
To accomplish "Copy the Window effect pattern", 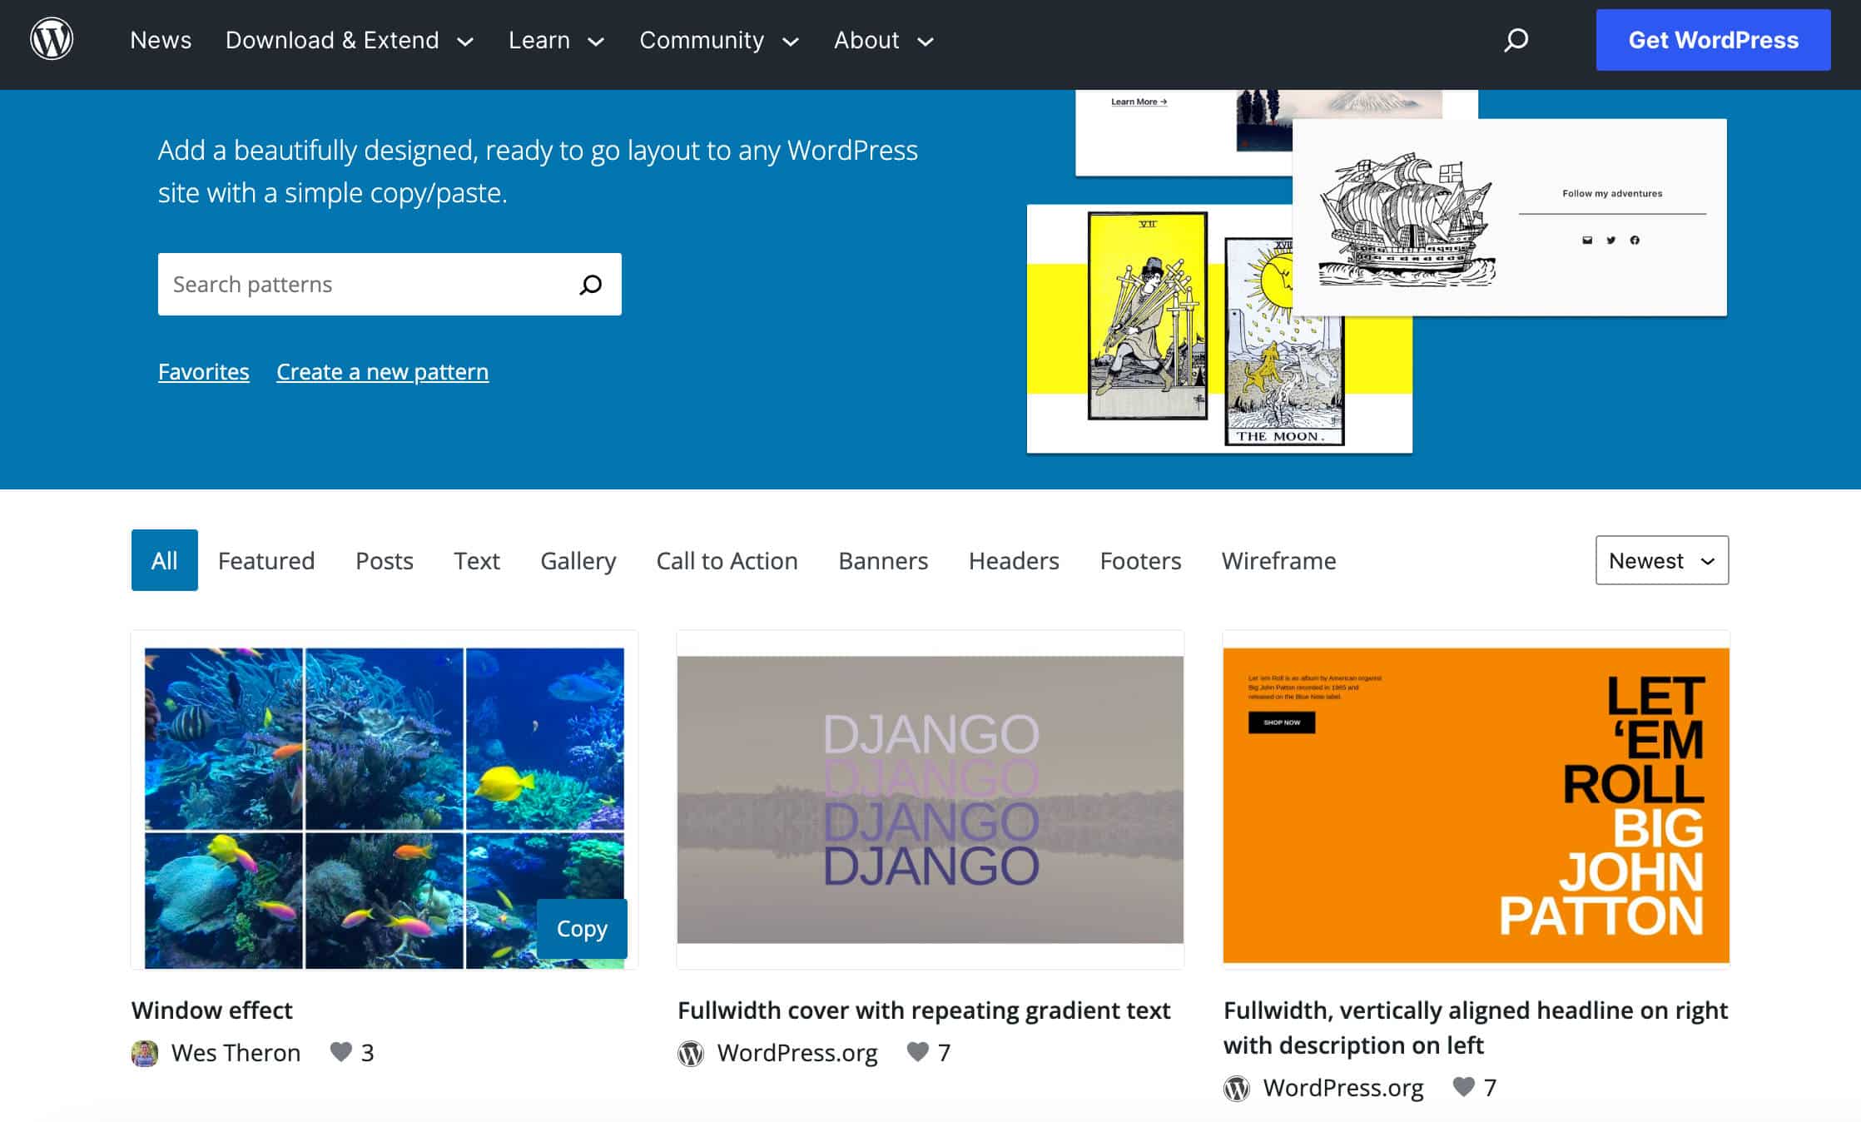I will click(582, 928).
